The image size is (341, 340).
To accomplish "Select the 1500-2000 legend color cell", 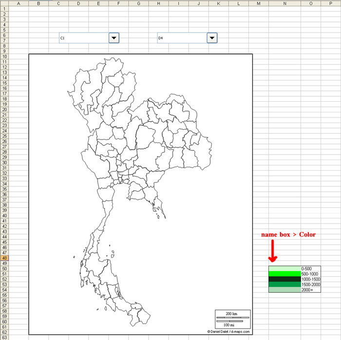I will coord(284,285).
